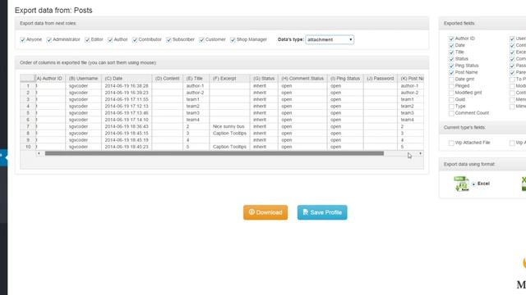Click the (J) Password column header
Image resolution: width=526 pixels, height=295 pixels.
tap(380, 79)
